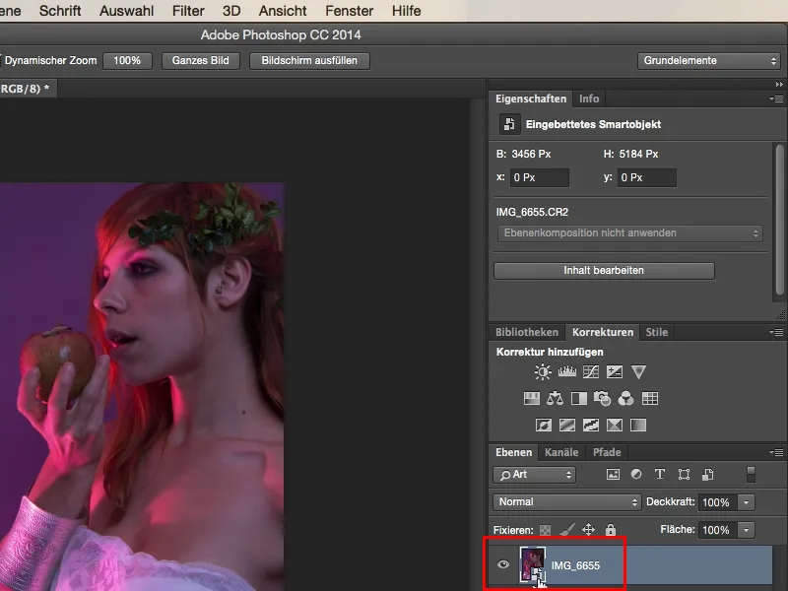Screen dimensions: 788x591
Task: Add a Channel Mixer adjustment (three circles)
Action: 625,399
